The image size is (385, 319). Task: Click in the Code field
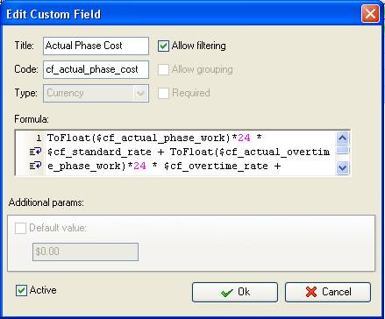[96, 69]
